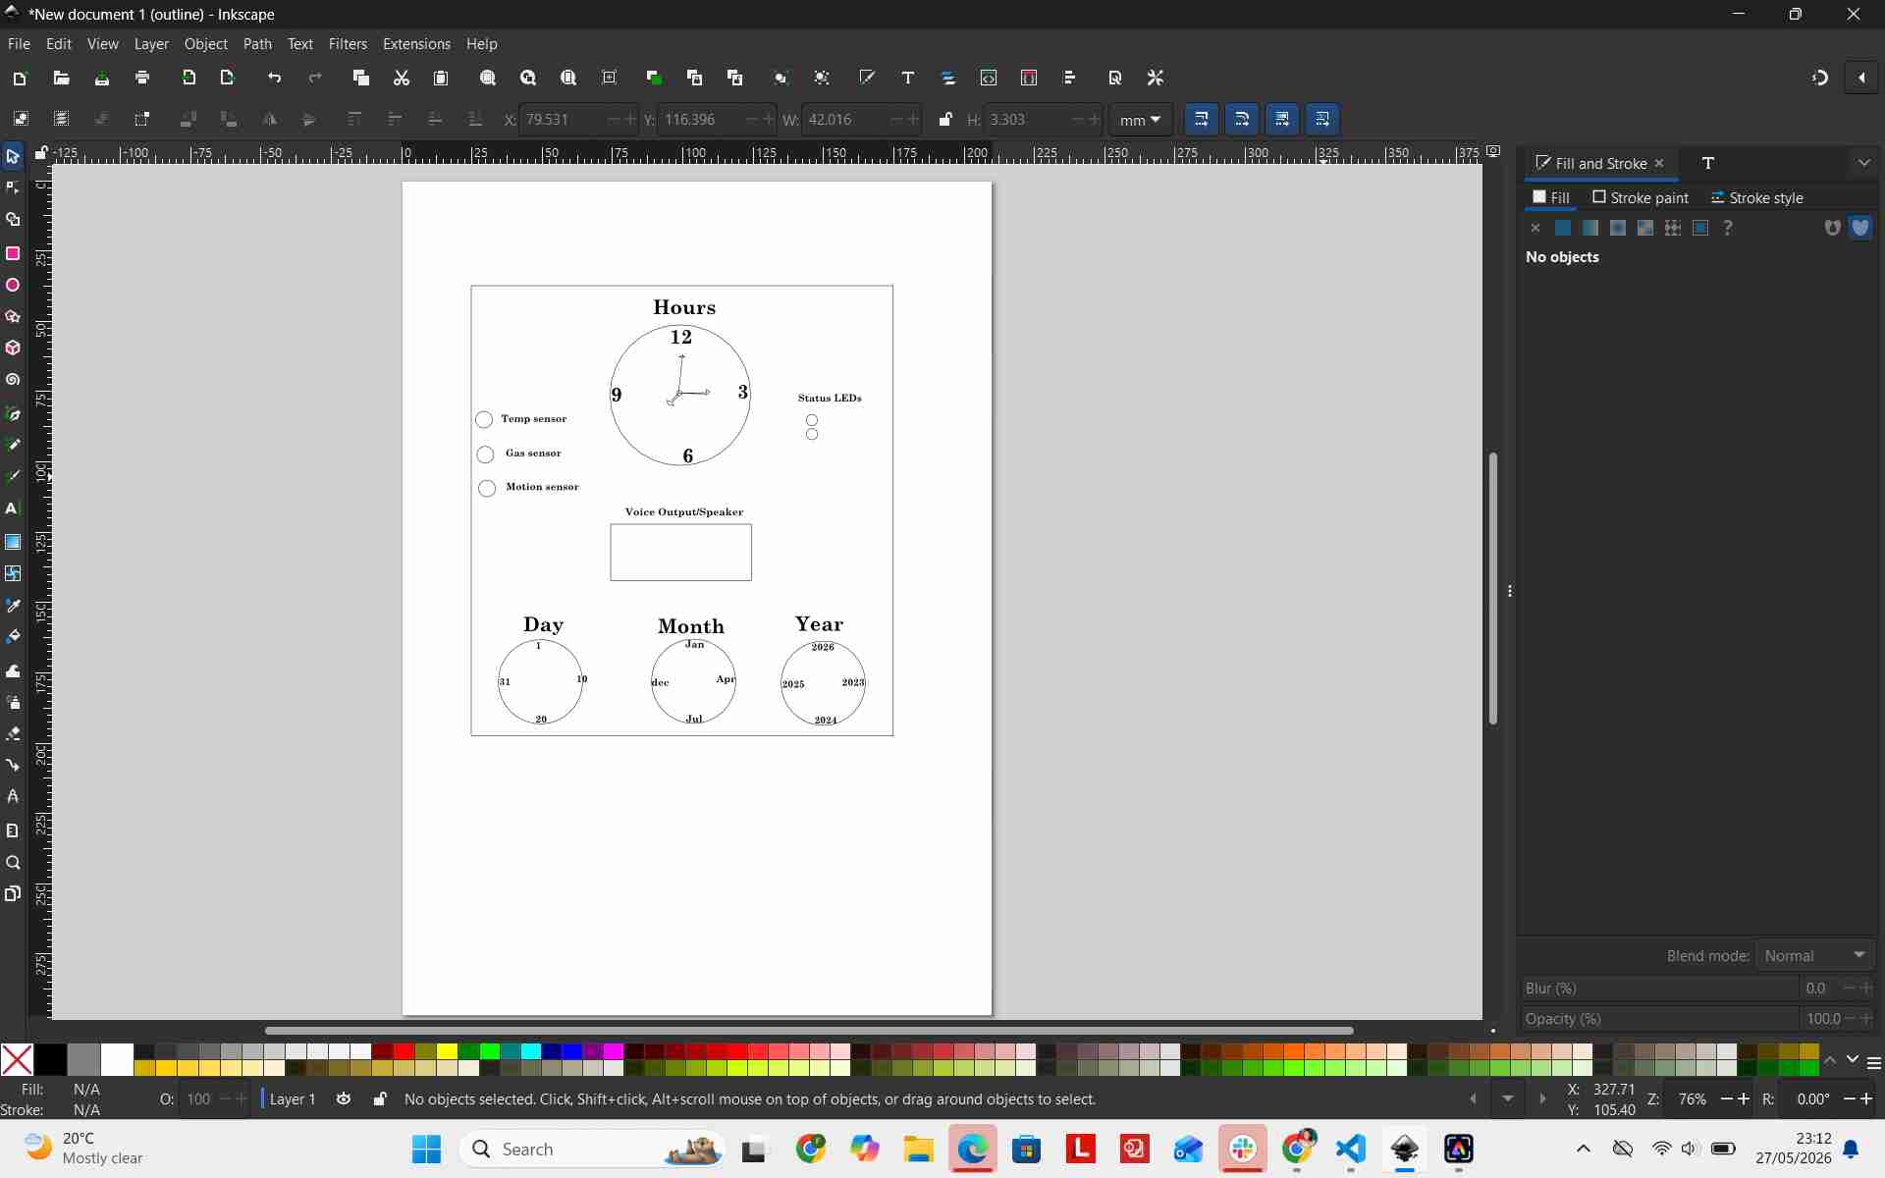Image resolution: width=1885 pixels, height=1178 pixels.
Task: Select the Eraser tool
Action: (13, 733)
